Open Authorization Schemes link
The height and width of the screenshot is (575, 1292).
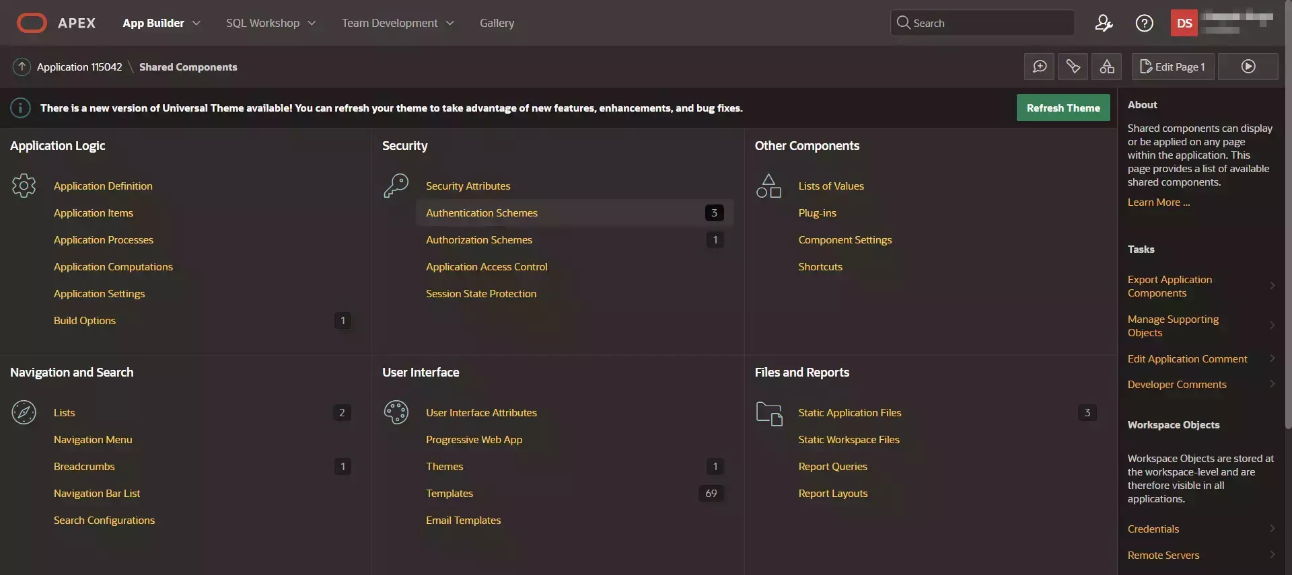coord(479,239)
